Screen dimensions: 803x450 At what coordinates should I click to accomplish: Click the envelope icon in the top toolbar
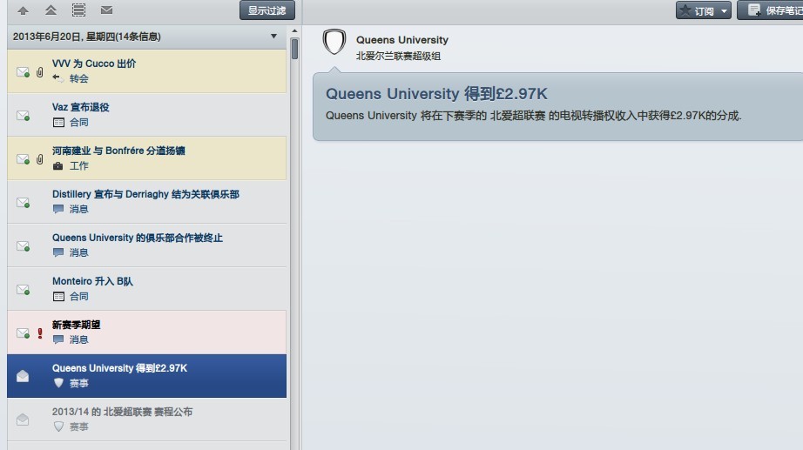tap(106, 10)
